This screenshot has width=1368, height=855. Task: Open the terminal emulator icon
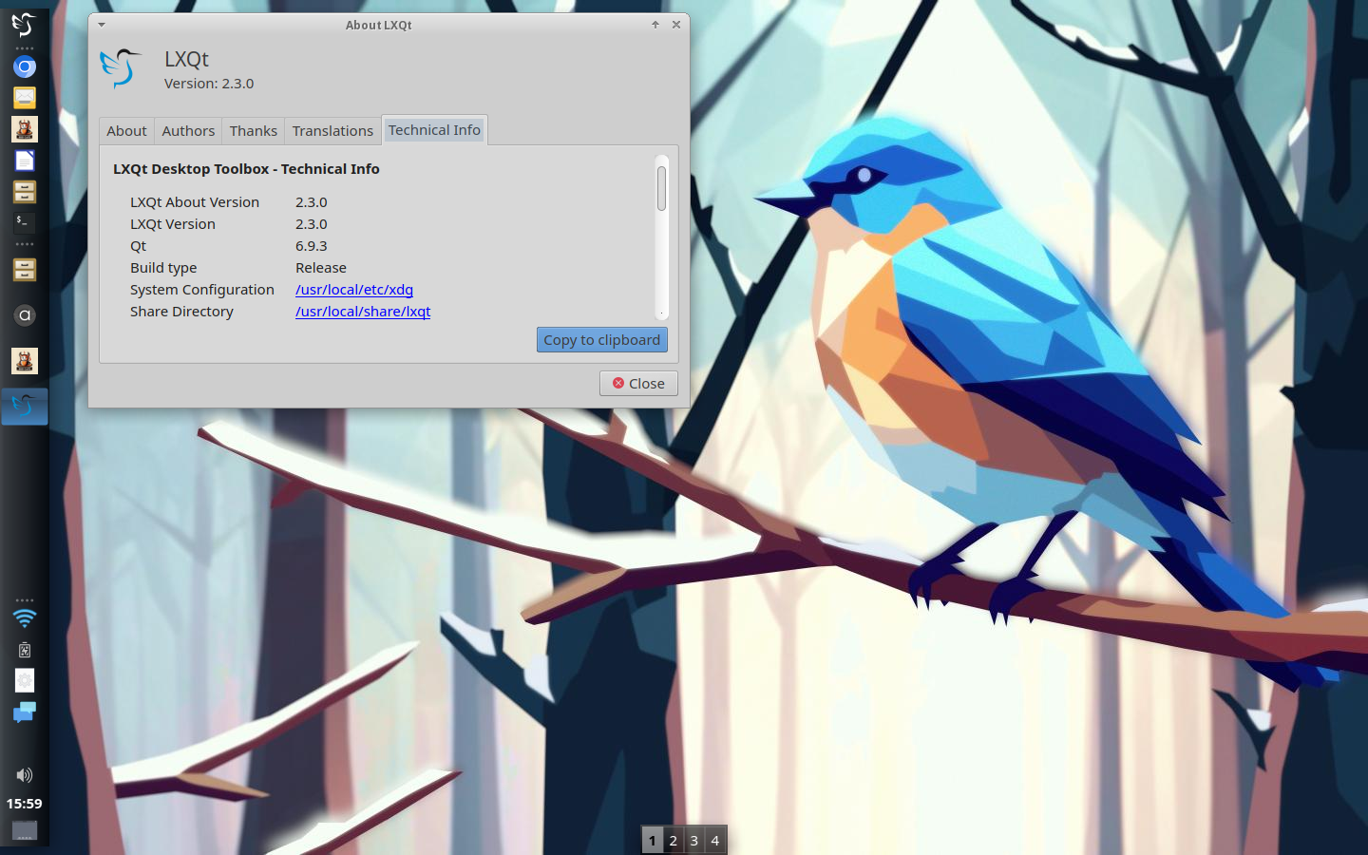(x=25, y=221)
